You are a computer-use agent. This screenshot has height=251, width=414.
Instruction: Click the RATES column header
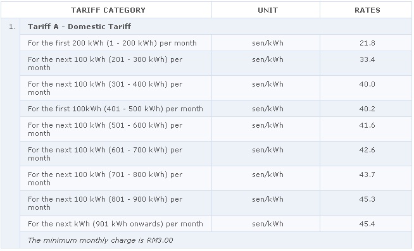tap(367, 10)
